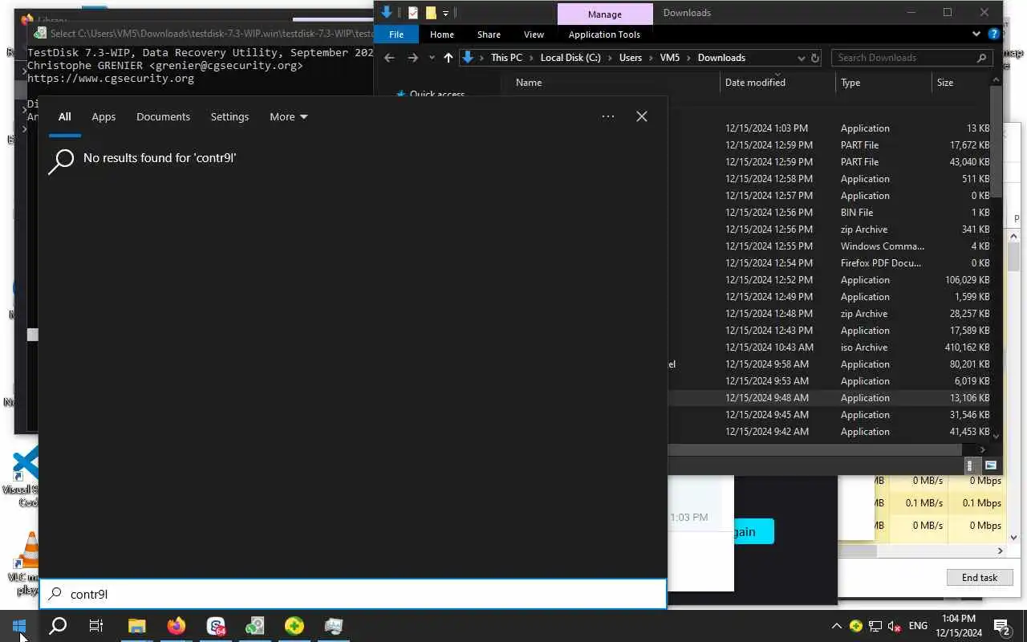Image resolution: width=1027 pixels, height=642 pixels.
Task: Switch to the Settings search filter
Action: pyautogui.click(x=229, y=117)
